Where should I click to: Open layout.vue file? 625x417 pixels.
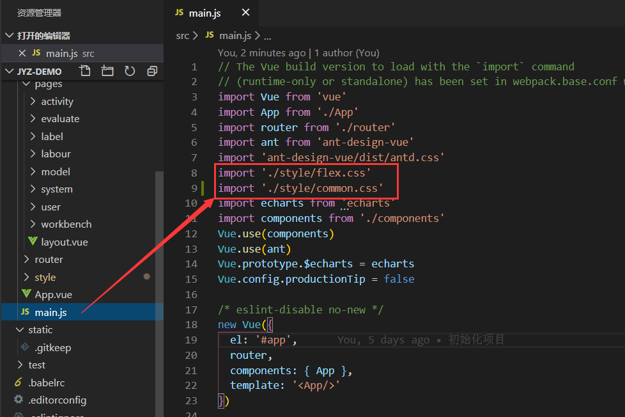pos(64,242)
